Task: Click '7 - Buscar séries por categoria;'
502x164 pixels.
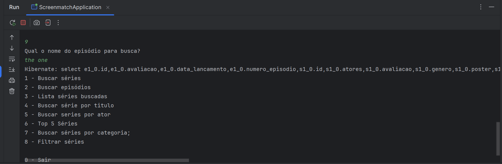Action: pyautogui.click(x=78, y=133)
